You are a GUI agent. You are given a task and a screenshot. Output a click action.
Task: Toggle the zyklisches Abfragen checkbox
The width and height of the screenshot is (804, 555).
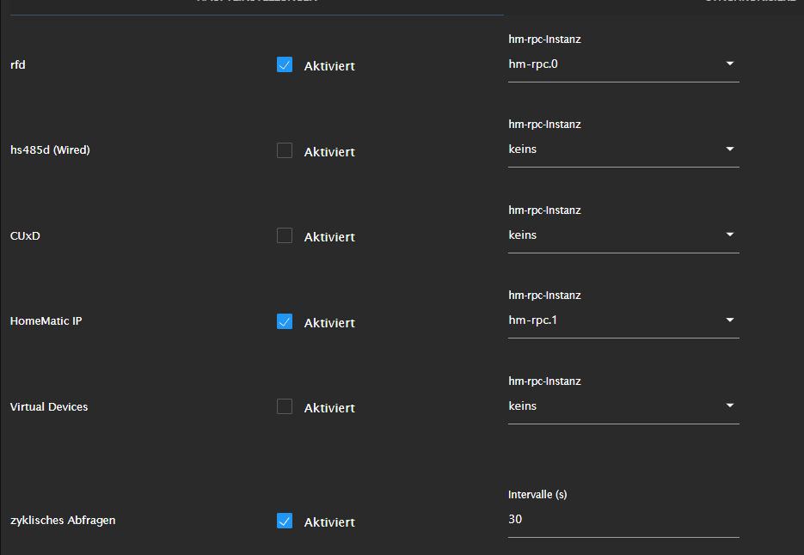coord(285,521)
